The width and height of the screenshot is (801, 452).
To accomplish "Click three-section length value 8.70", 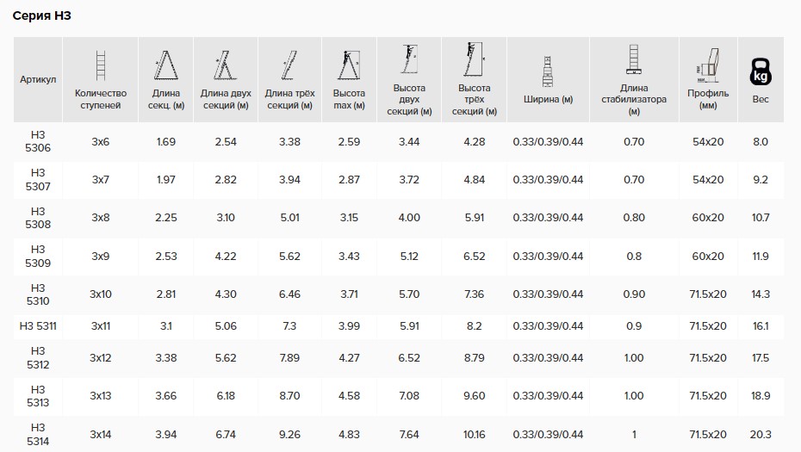I will [289, 396].
